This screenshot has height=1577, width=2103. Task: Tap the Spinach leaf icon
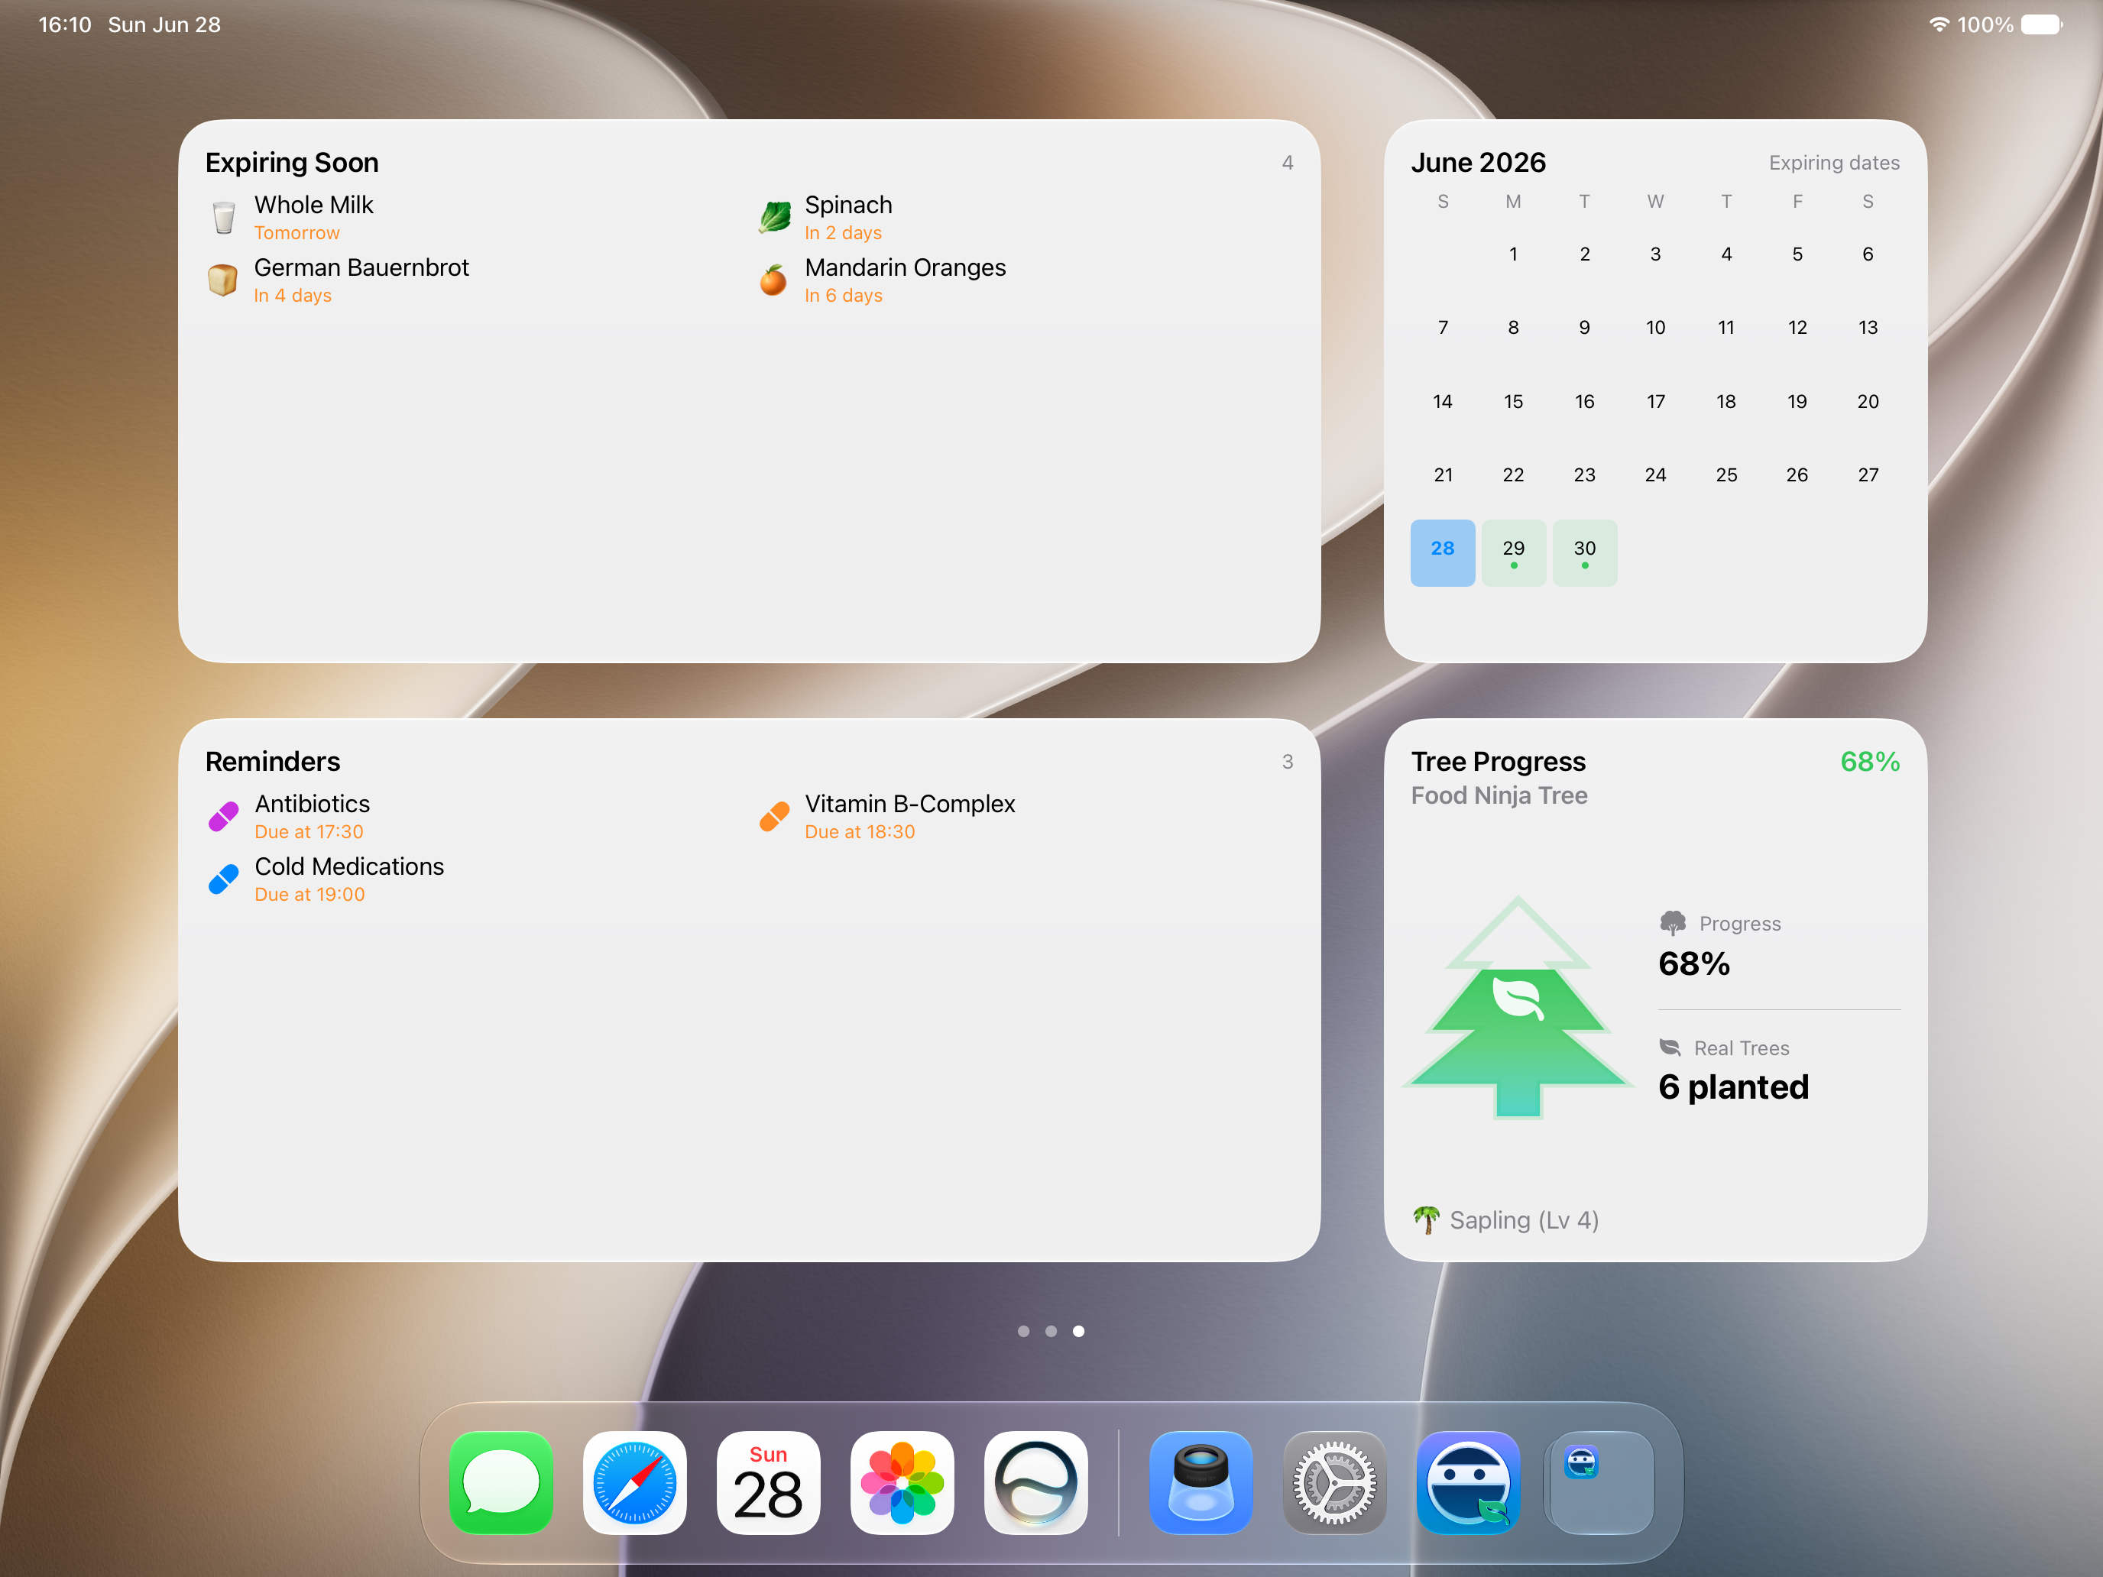pos(774,218)
